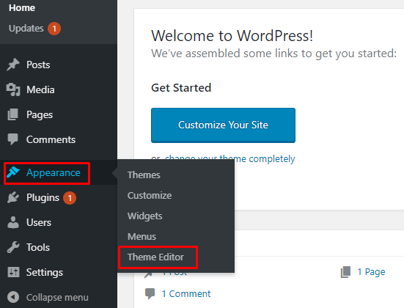The image size is (404, 308).
Task: Select the Appearance menu
Action: [x=54, y=172]
